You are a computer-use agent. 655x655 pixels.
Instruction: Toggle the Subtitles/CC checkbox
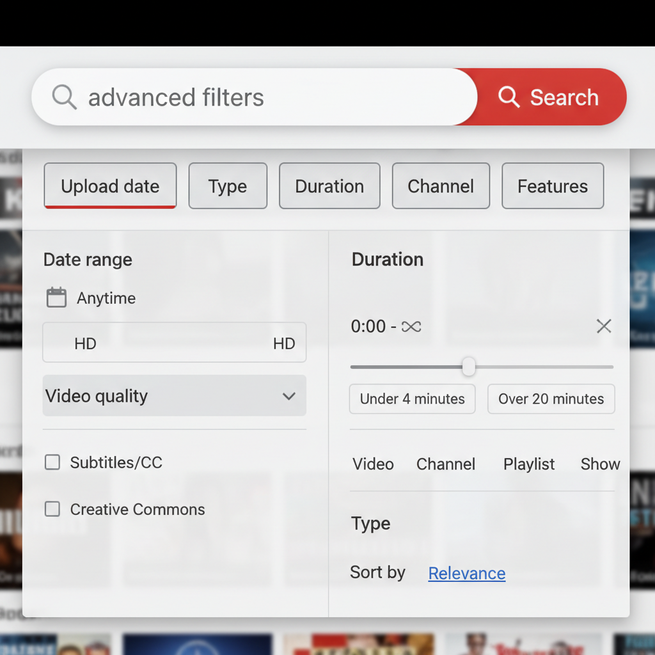(52, 462)
